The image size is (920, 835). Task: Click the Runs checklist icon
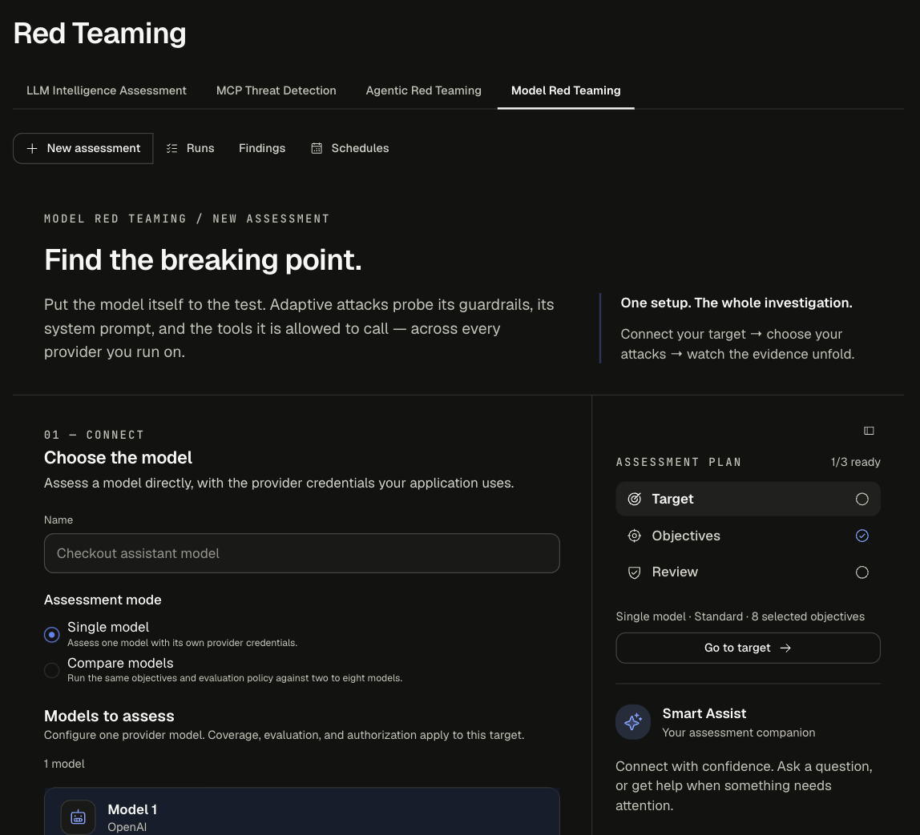(x=172, y=148)
